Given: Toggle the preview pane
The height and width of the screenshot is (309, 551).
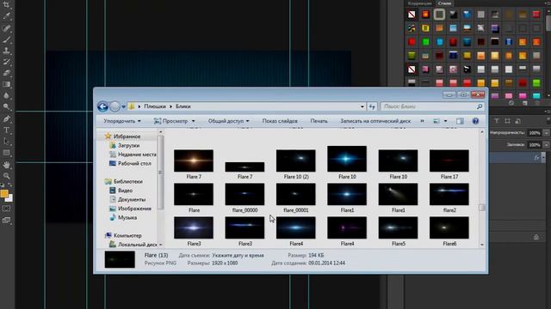Looking at the screenshot, I should [x=460, y=121].
